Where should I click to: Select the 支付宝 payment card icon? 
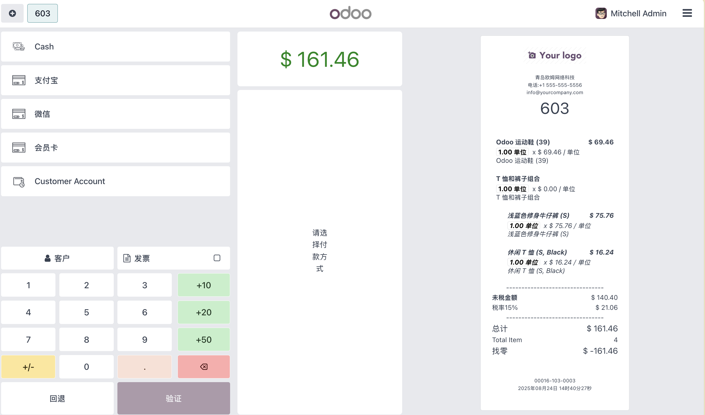pyautogui.click(x=19, y=80)
